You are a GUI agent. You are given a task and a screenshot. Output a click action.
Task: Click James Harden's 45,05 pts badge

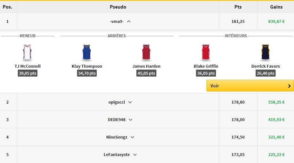pos(146,73)
